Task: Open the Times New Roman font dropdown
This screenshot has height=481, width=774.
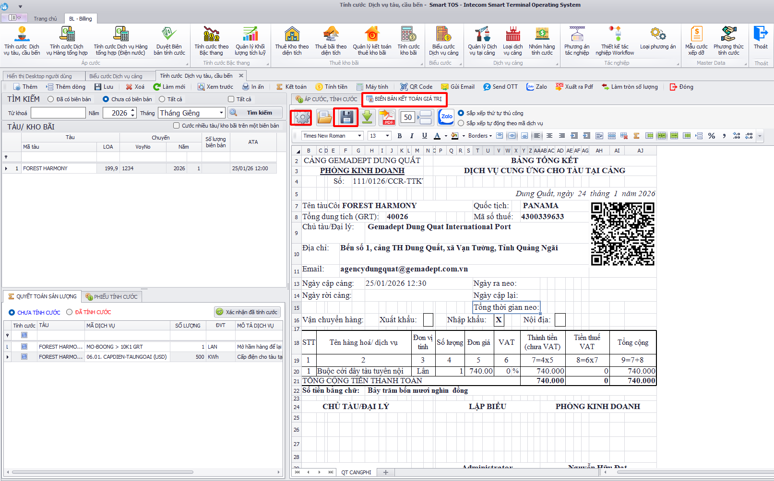Action: click(359, 136)
